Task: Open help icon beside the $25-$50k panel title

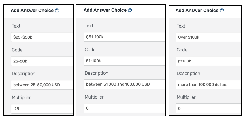Action: click(x=57, y=11)
